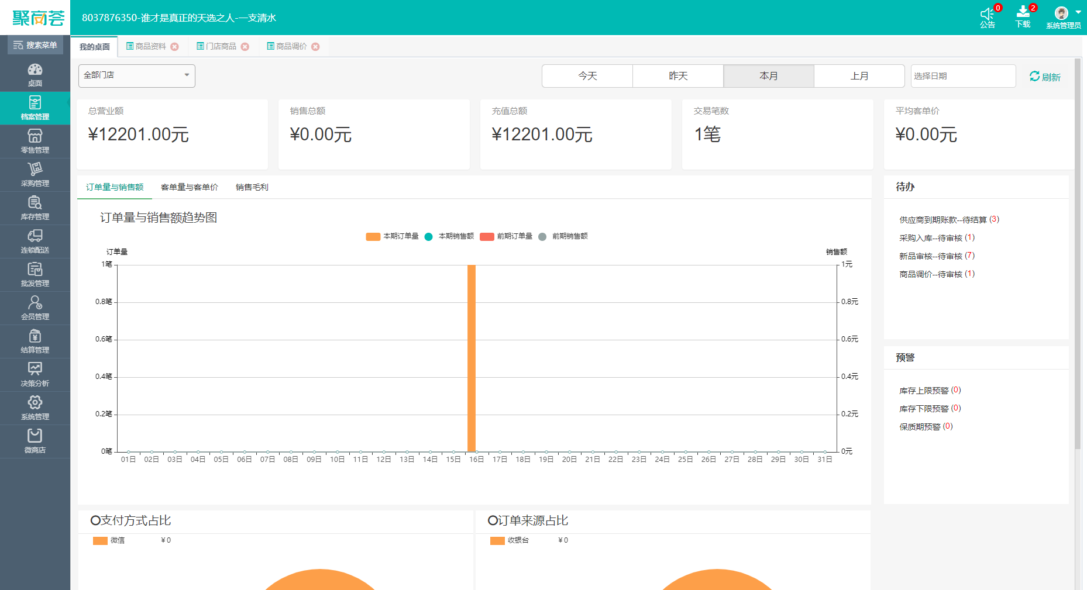This screenshot has width=1087, height=590.
Task: Open 零售管理 sidebar module
Action: click(35, 142)
